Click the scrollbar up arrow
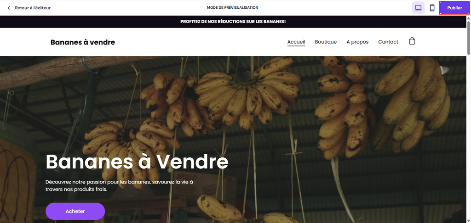Screen dimensions: 471x223 pyautogui.click(x=468, y=18)
